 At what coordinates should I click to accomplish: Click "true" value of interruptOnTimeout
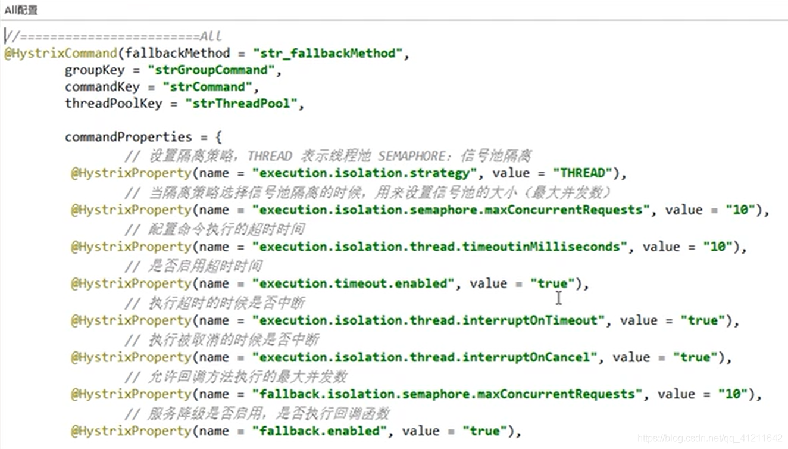point(702,321)
